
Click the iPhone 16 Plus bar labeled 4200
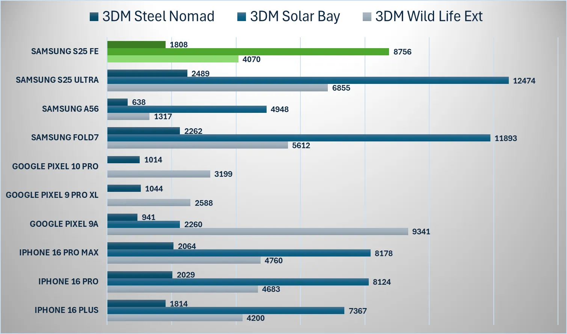coord(175,318)
